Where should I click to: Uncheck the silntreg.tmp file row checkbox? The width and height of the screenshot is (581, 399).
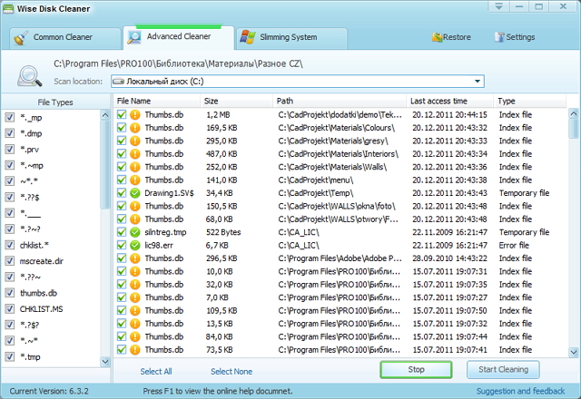click(x=121, y=232)
